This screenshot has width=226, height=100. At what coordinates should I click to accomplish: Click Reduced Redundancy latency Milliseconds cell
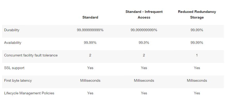click(x=197, y=80)
